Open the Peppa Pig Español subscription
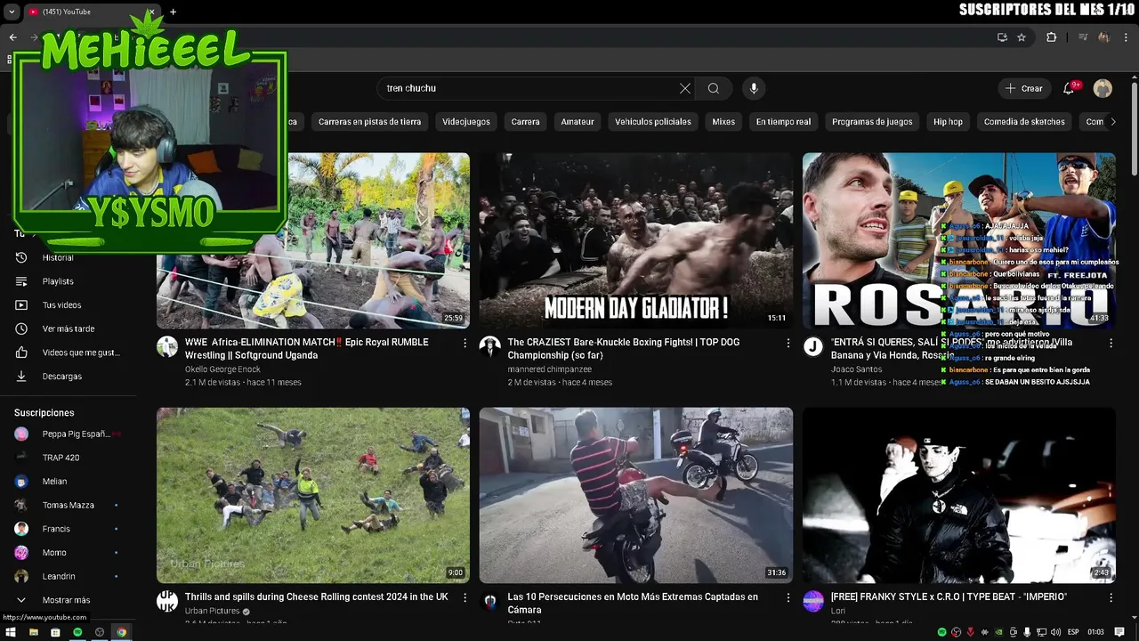The image size is (1139, 641). [69, 434]
